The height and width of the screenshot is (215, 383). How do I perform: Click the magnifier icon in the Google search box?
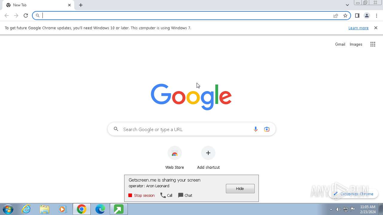116,129
